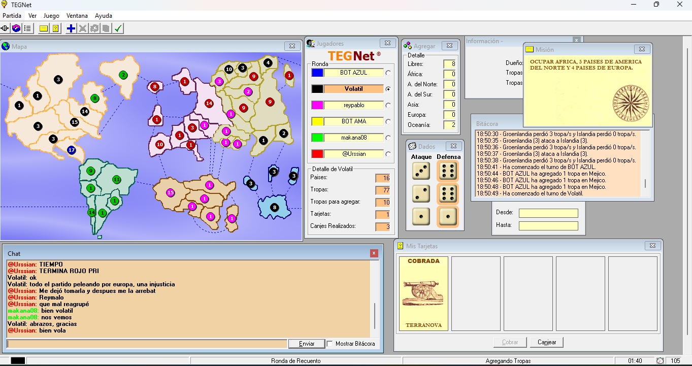Select the @Urssian player radio button
Image resolution: width=692 pixels, height=366 pixels.
click(388, 154)
